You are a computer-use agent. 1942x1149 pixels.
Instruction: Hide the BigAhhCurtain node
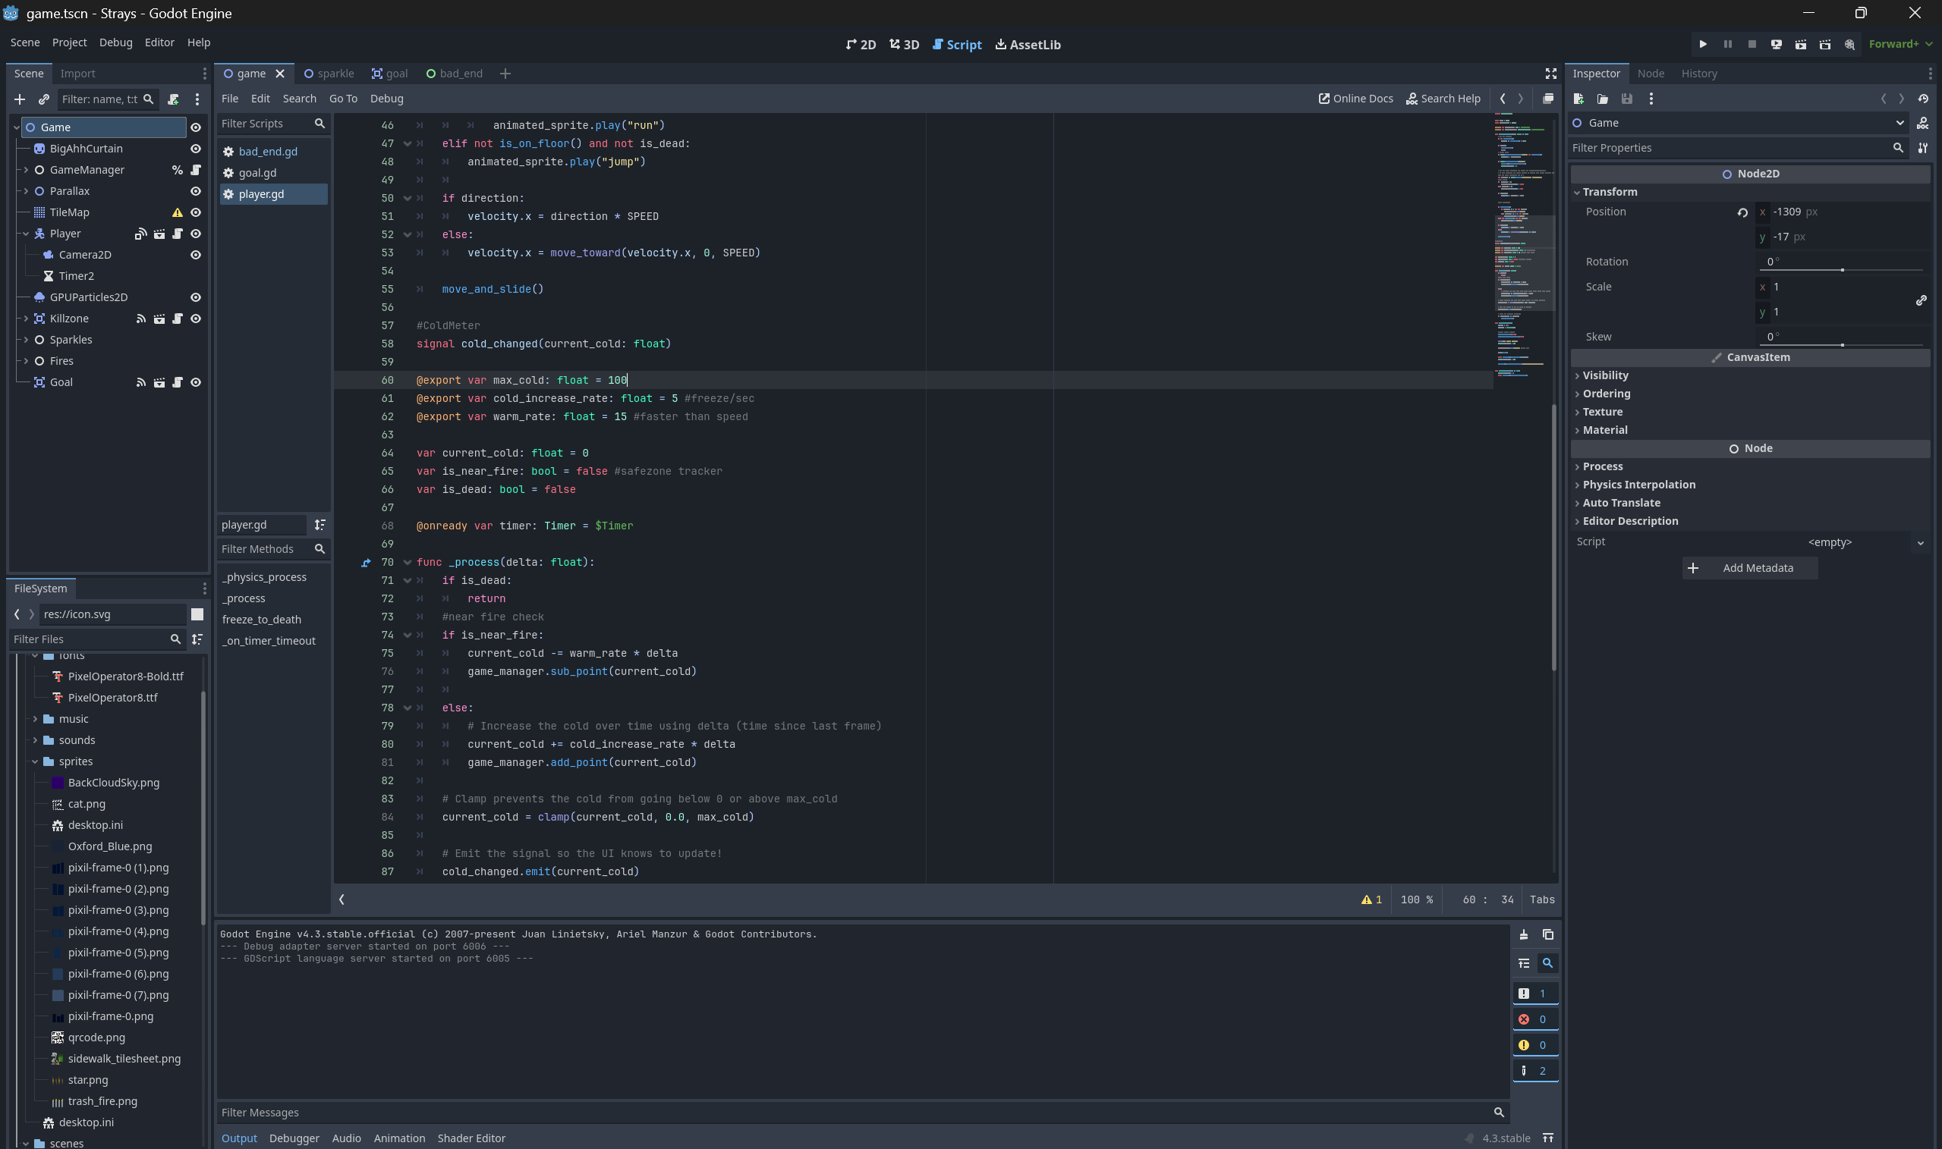(x=196, y=149)
